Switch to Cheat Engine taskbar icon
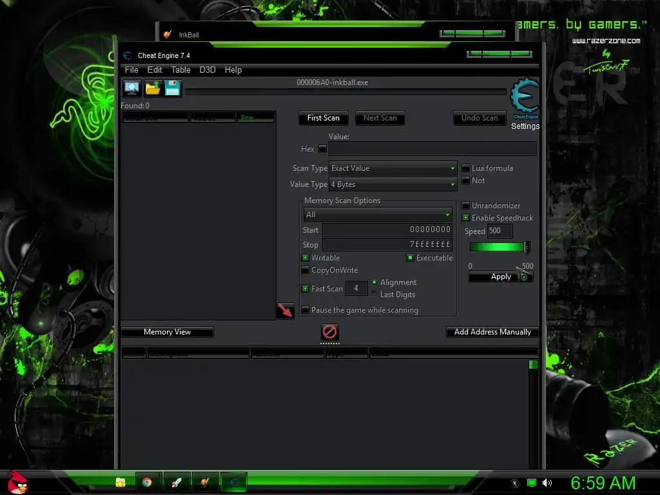Viewport: 660px width, 495px height. coord(234,482)
